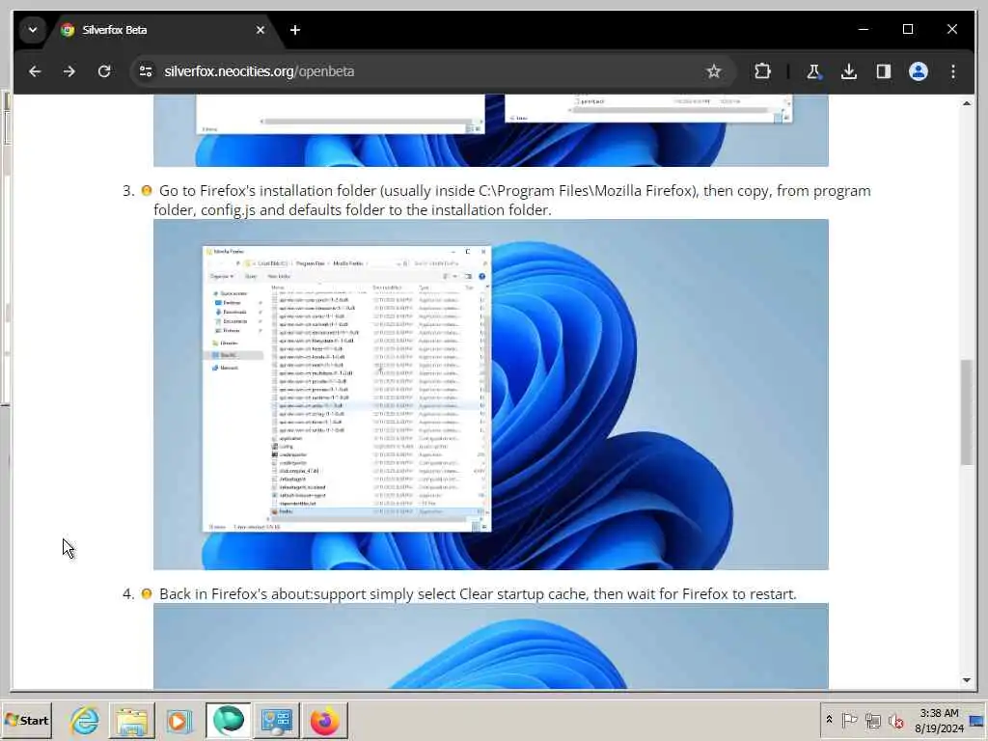Launch Firefox from the taskbar
Viewport: 988px width, 741px height.
pyautogui.click(x=324, y=720)
